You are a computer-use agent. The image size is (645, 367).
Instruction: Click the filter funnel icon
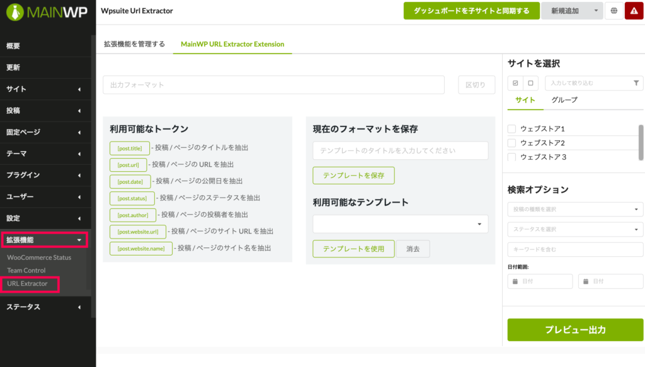pyautogui.click(x=636, y=83)
